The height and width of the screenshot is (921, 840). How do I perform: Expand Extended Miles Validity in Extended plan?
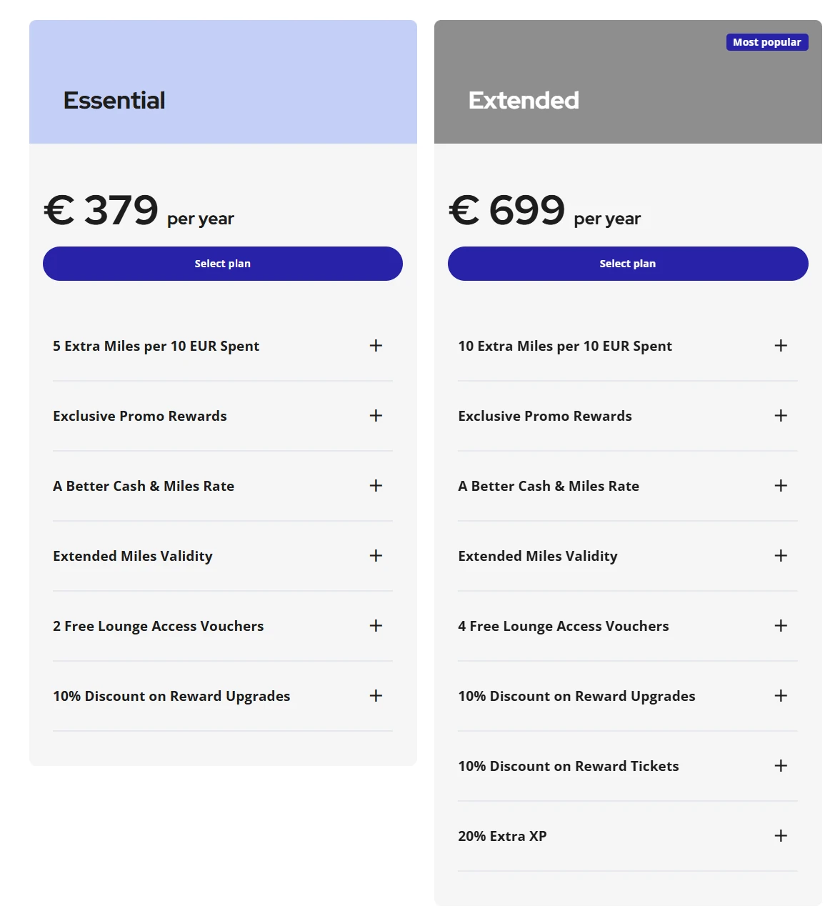click(780, 556)
